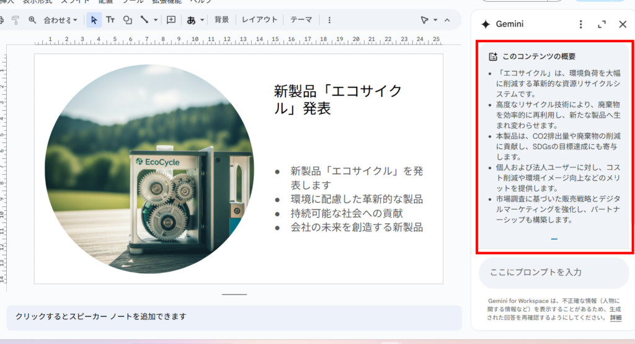Viewport: 635px width, 344px height.
Task: Open the input tools dropdown arrow
Action: 202,20
